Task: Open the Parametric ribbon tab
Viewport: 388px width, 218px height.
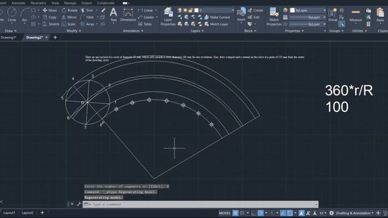Action: click(x=38, y=3)
